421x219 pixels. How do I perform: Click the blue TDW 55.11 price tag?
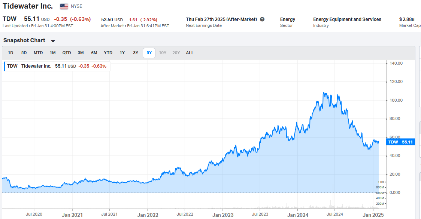[x=400, y=142]
